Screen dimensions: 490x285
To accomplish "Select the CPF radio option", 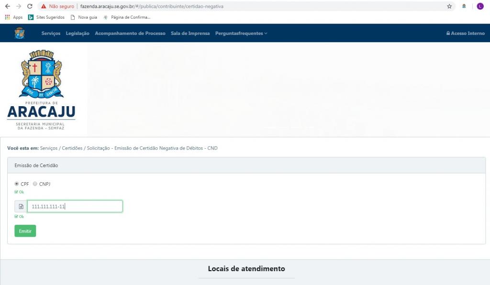I will [17, 184].
